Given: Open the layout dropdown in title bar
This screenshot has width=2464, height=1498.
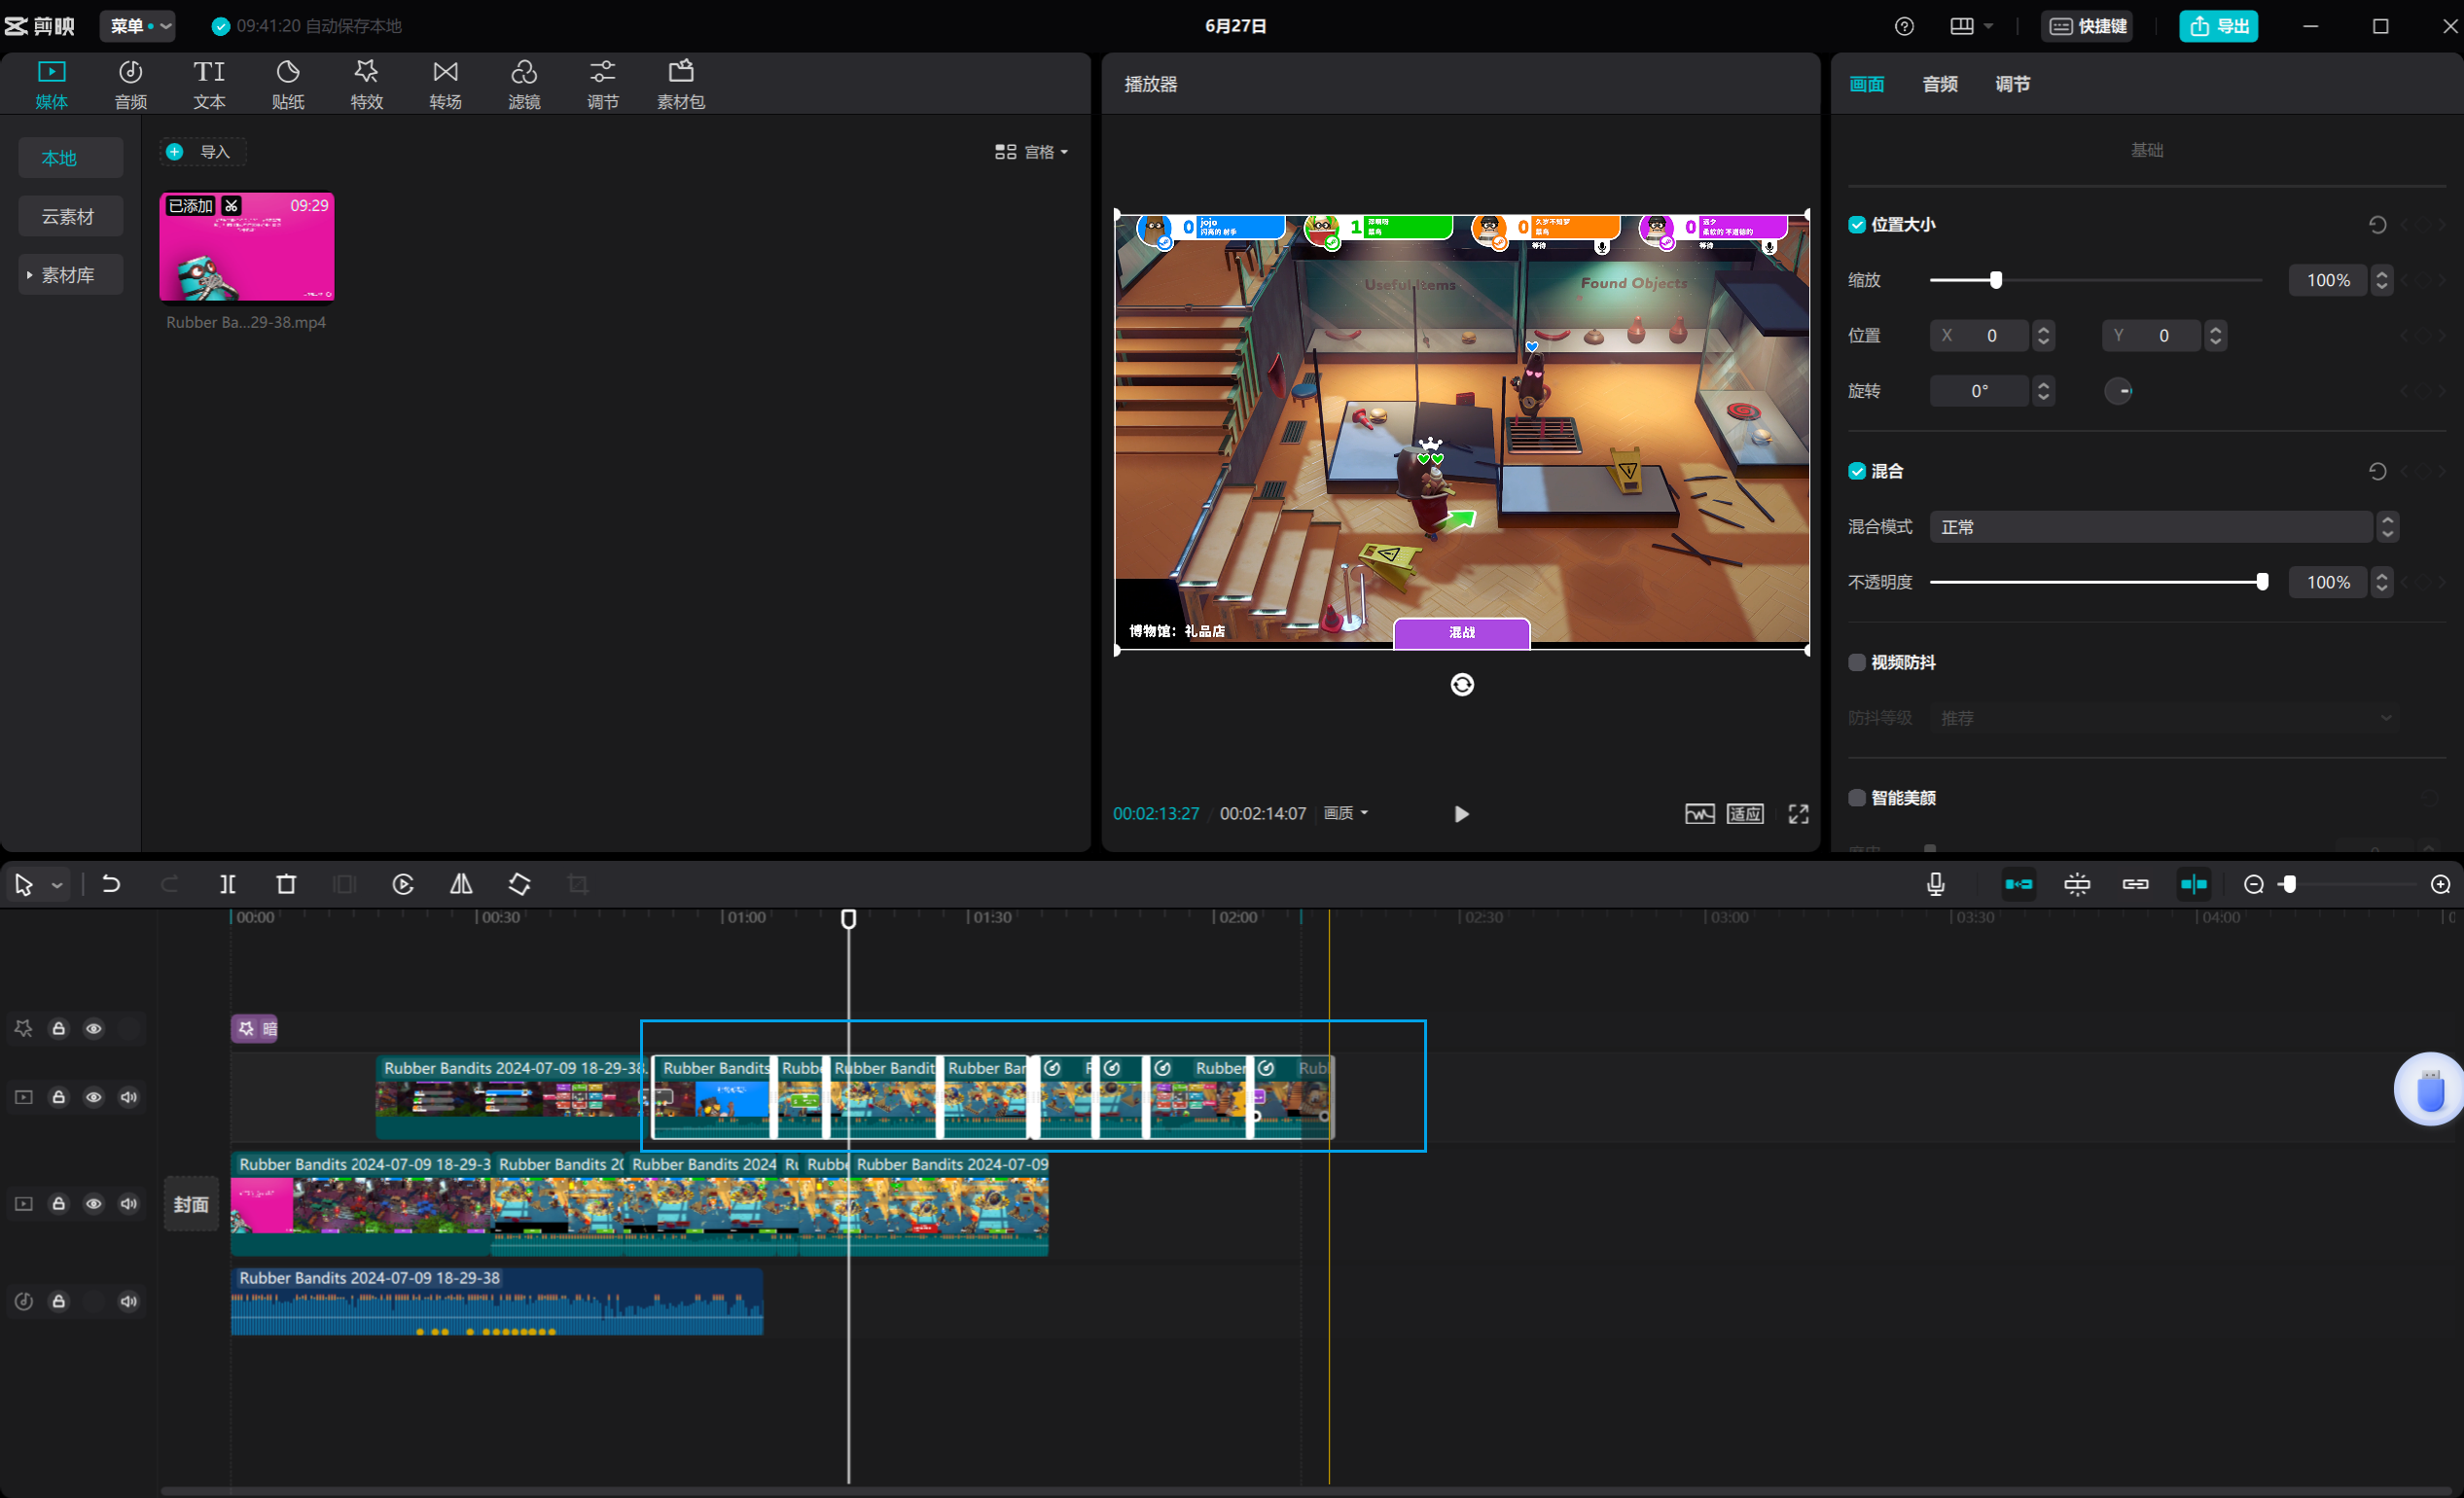Looking at the screenshot, I should click(x=1970, y=26).
